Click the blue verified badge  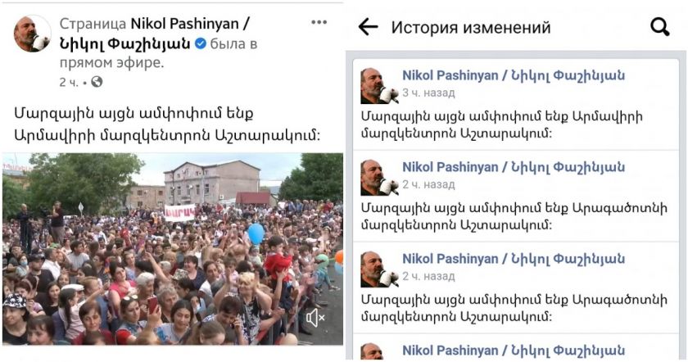tap(200, 43)
